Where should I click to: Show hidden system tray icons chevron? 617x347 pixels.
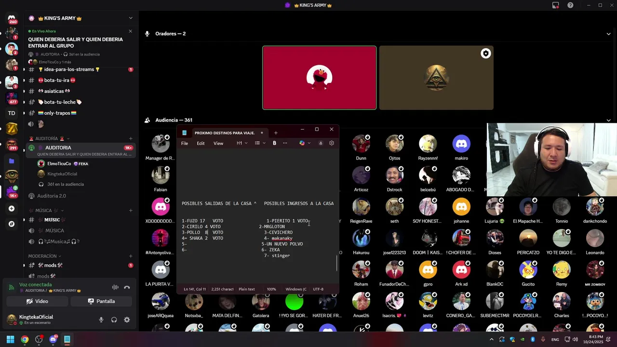click(x=492, y=339)
